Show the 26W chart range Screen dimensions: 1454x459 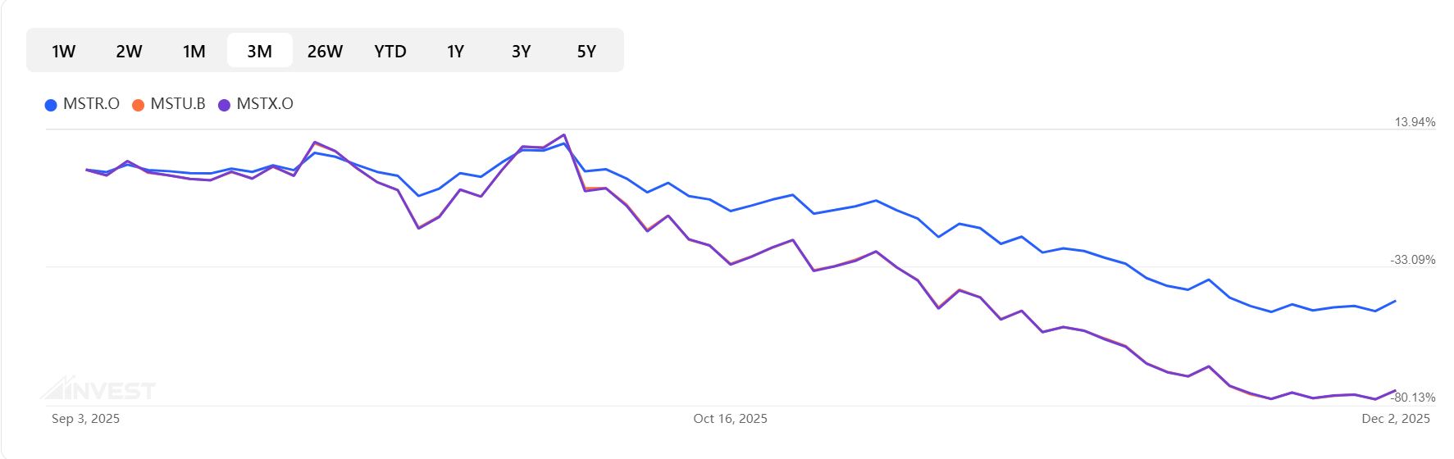tap(325, 51)
